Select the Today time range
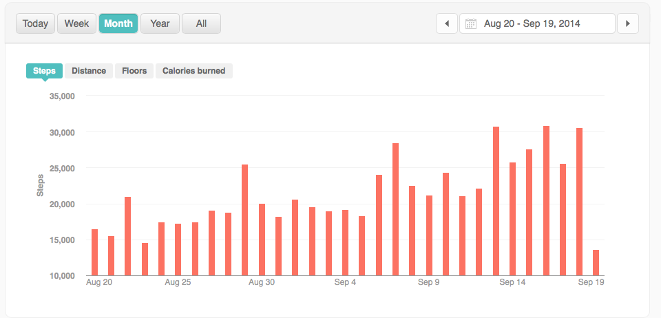Viewport: 661px width, 318px height. tap(35, 23)
